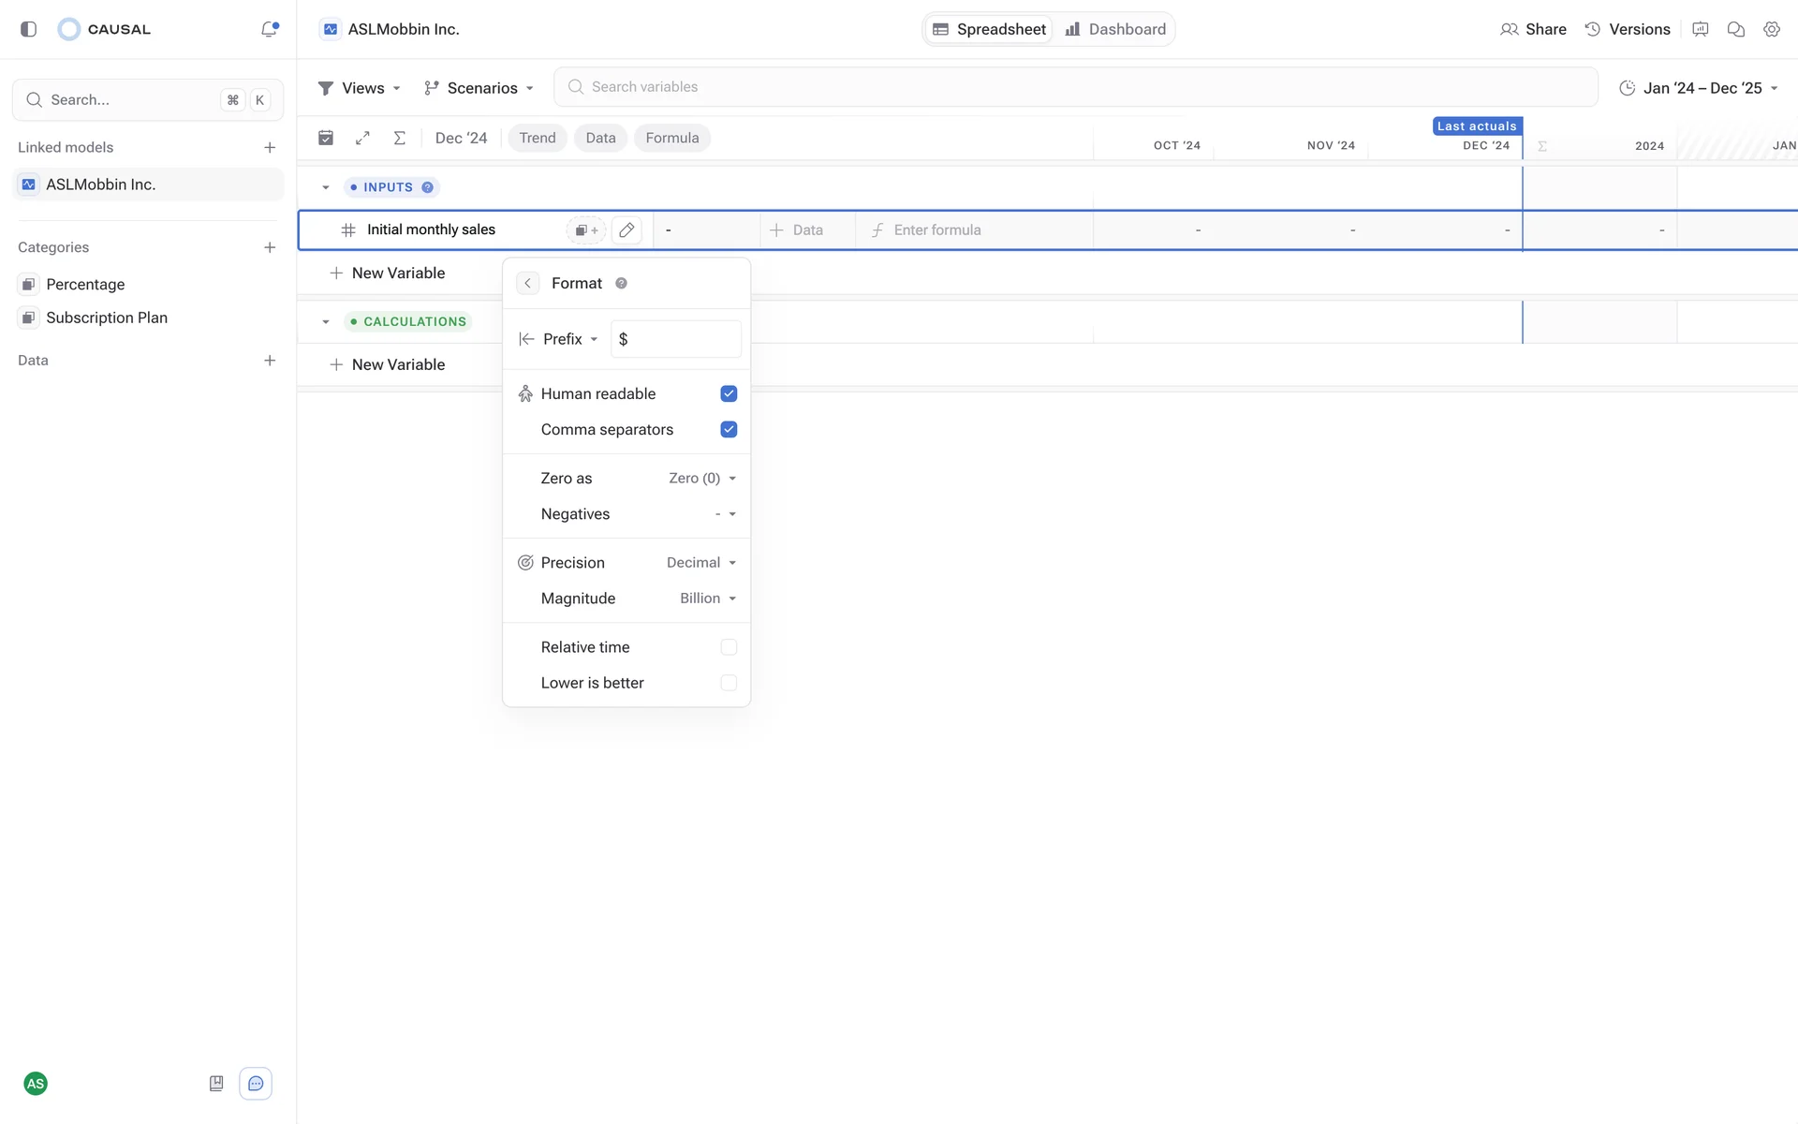Uncheck the Human readable checkbox

click(729, 393)
